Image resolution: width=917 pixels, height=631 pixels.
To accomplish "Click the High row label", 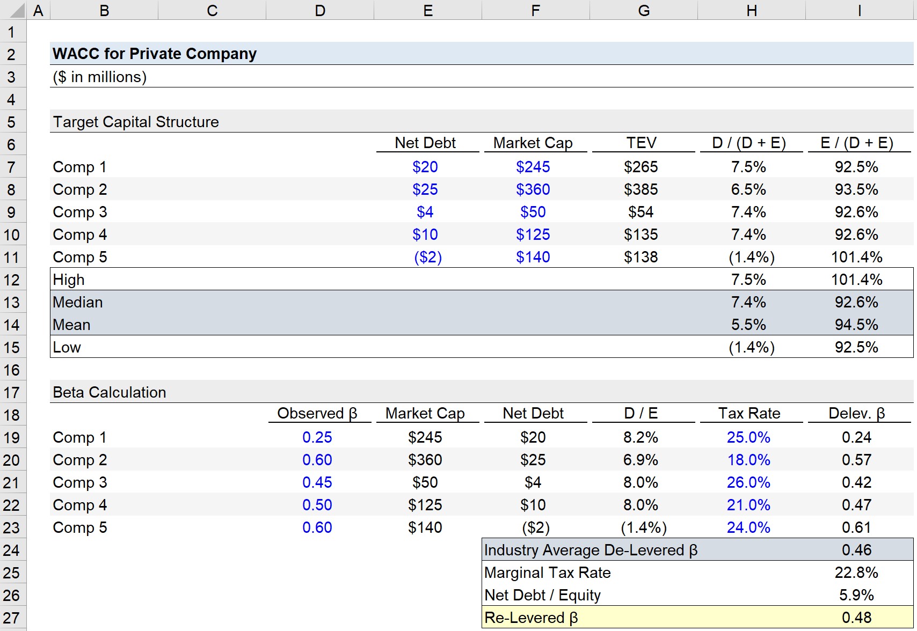I will (x=69, y=280).
